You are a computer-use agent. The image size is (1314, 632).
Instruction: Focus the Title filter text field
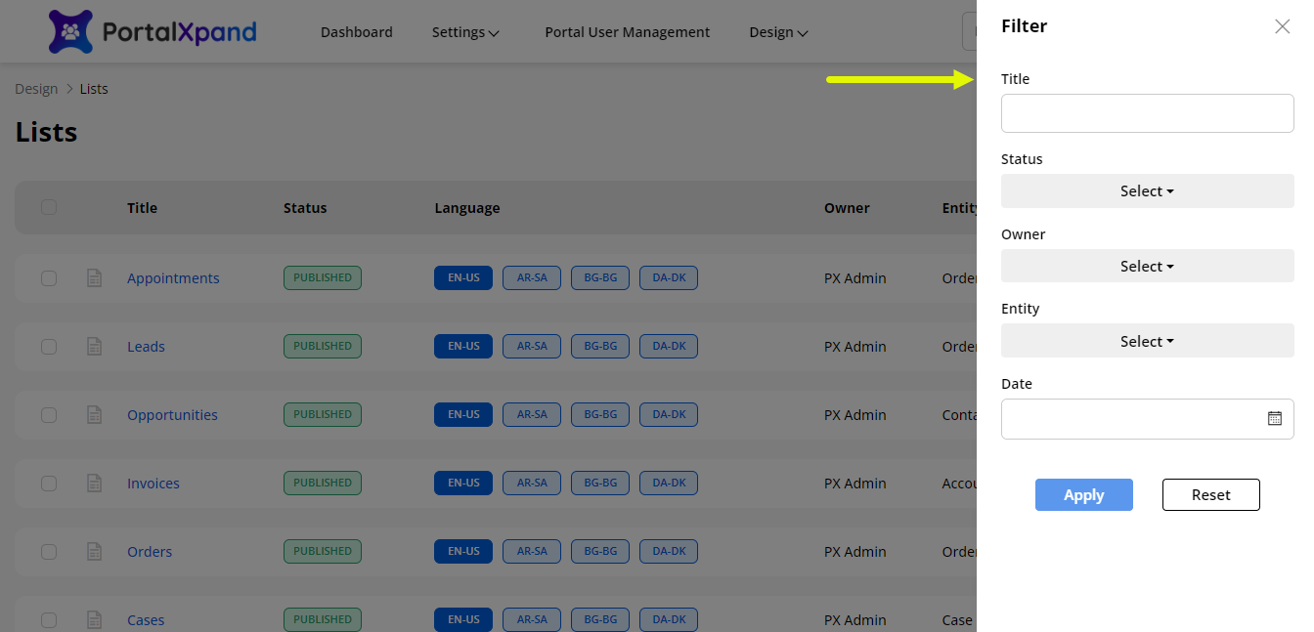click(x=1147, y=113)
